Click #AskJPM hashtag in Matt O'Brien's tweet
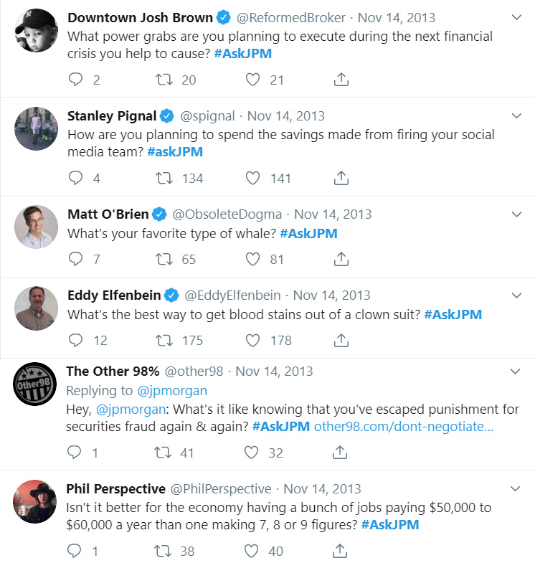This screenshot has width=535, height=563. pos(308,233)
